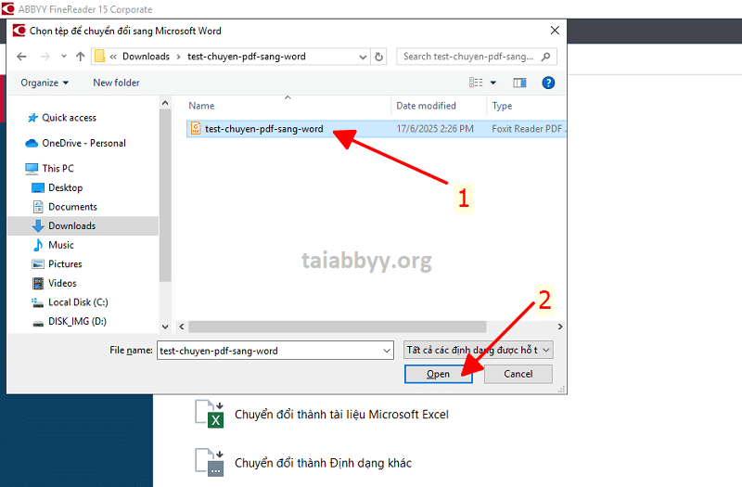This screenshot has width=742, height=487.
Task: Open Videos in navigation pane
Action: click(62, 283)
